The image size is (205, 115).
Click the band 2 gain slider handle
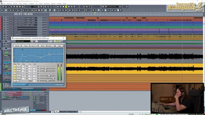click(45, 68)
